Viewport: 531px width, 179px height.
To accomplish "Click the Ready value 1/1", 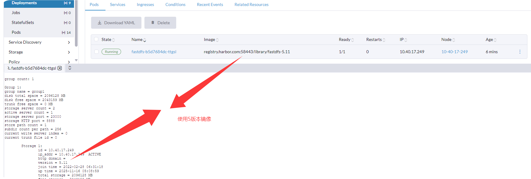I will [x=342, y=52].
